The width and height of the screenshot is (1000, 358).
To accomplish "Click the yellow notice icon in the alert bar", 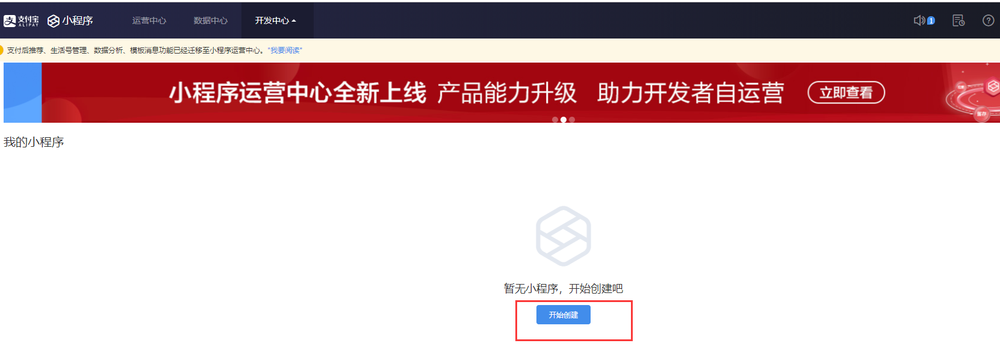I will (x=1, y=50).
